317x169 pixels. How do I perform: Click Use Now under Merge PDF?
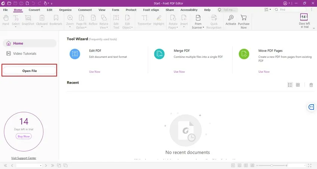(x=179, y=72)
